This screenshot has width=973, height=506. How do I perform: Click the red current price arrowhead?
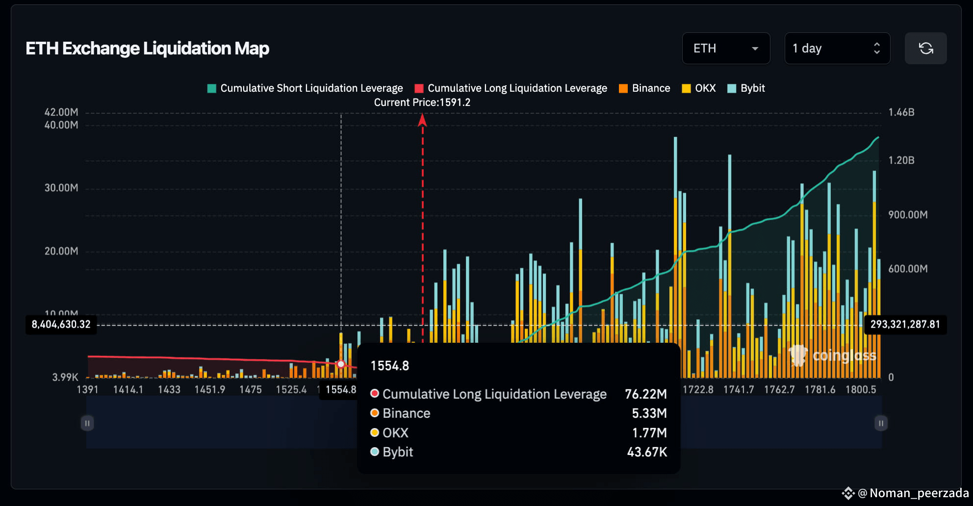422,120
